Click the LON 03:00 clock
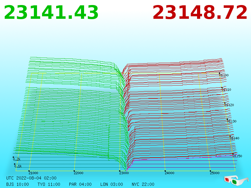Viewport: 251px width, 188px height. tap(112, 184)
